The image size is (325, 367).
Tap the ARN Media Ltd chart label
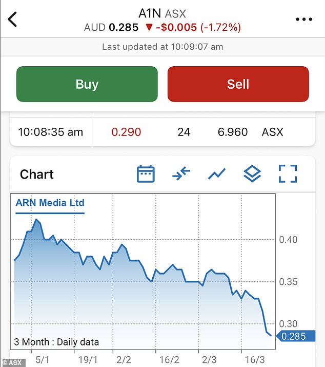(50, 203)
